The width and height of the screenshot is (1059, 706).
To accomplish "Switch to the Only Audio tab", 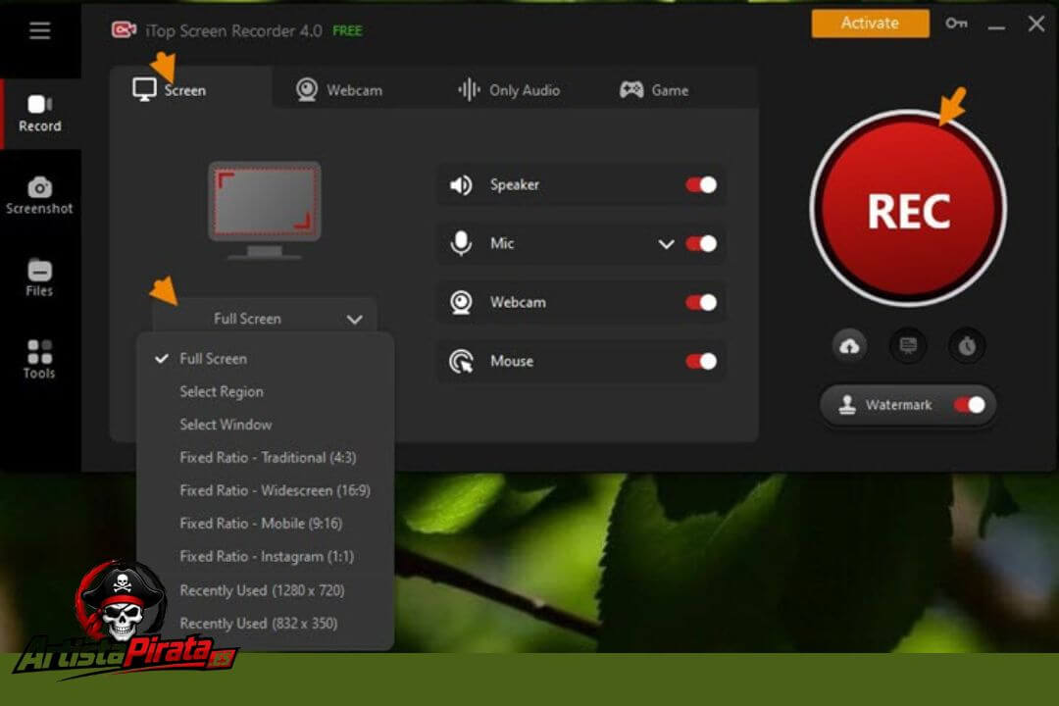I will 509,90.
